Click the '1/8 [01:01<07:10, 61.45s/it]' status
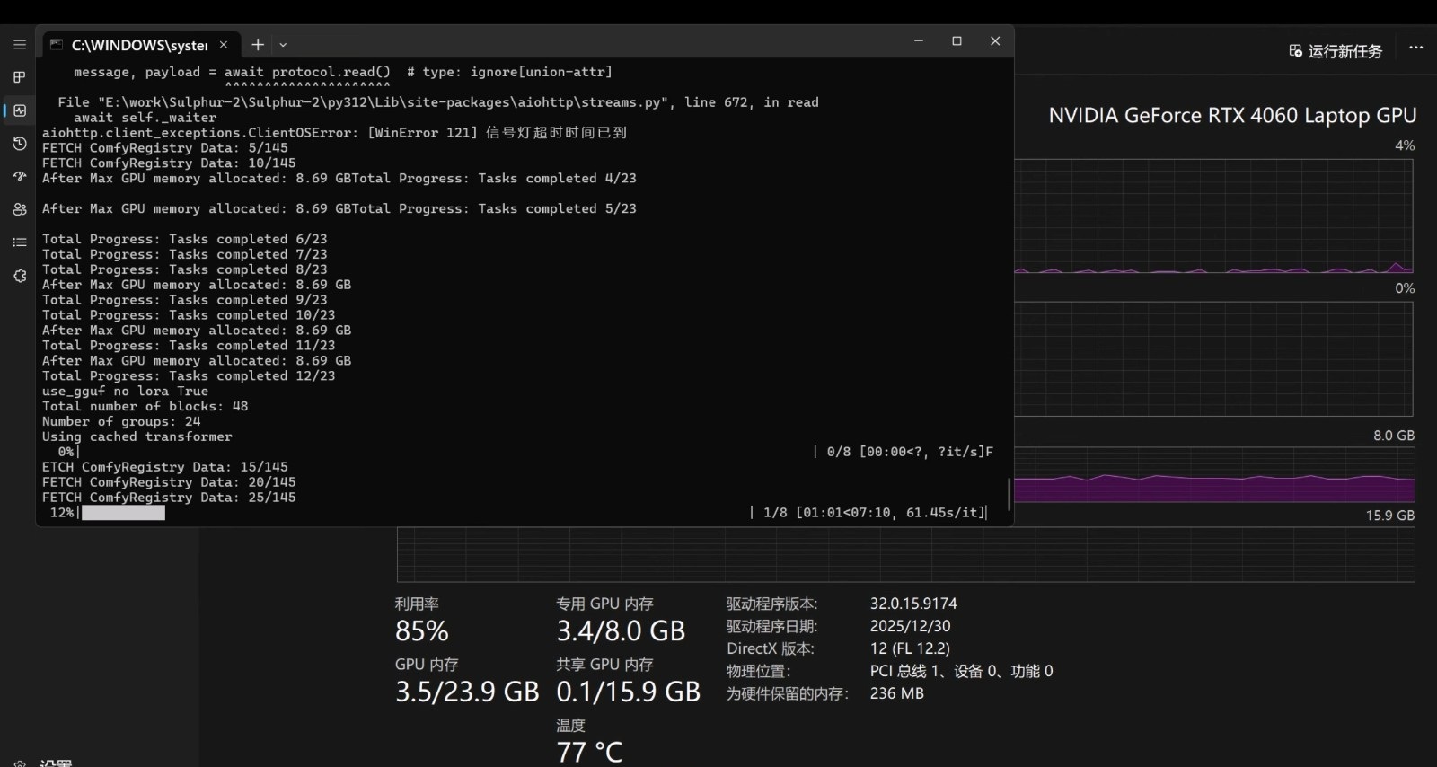 pyautogui.click(x=875, y=513)
